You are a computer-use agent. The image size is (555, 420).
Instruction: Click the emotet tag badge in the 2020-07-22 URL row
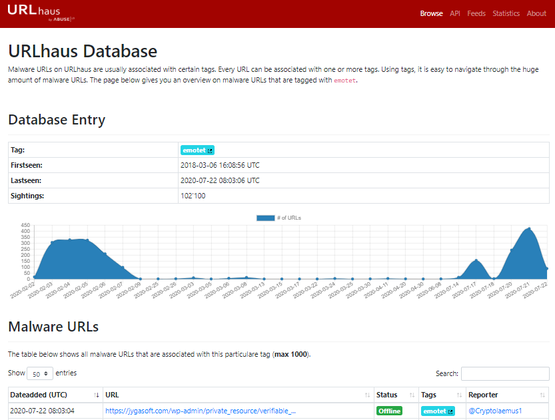[438, 411]
